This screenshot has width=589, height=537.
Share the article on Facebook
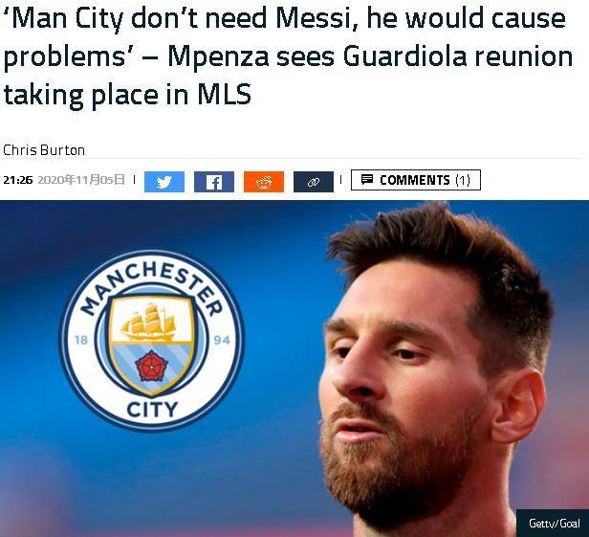[x=214, y=182]
